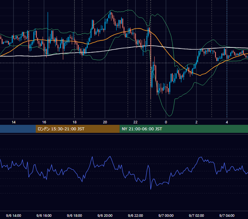Click hour label 22 on upper axis
Viewport: 248px width, 219px height.
click(x=135, y=122)
